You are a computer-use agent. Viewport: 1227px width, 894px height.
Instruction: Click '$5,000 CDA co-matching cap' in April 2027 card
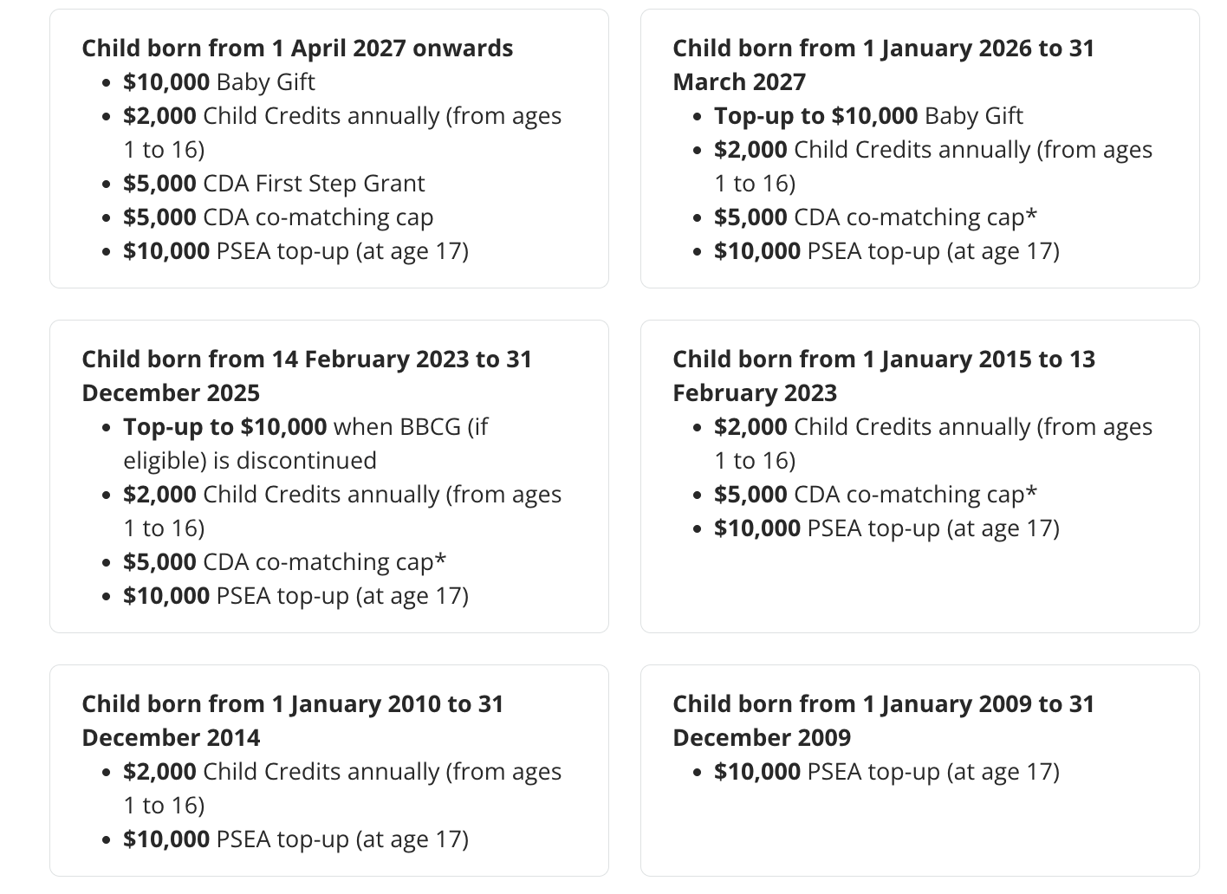278,217
